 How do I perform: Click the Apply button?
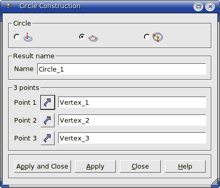pos(95,167)
